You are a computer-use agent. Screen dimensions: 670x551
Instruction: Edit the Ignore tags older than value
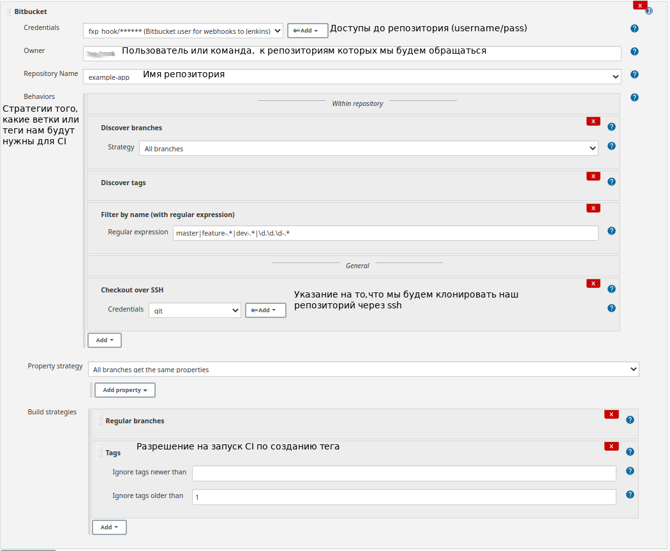(x=403, y=496)
